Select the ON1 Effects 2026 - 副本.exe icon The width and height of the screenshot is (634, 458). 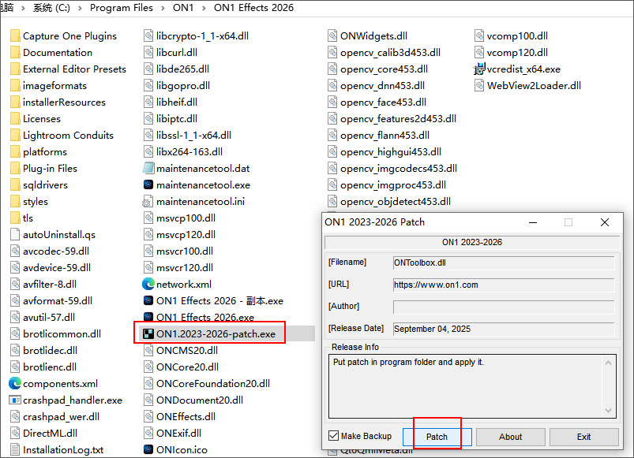(148, 300)
